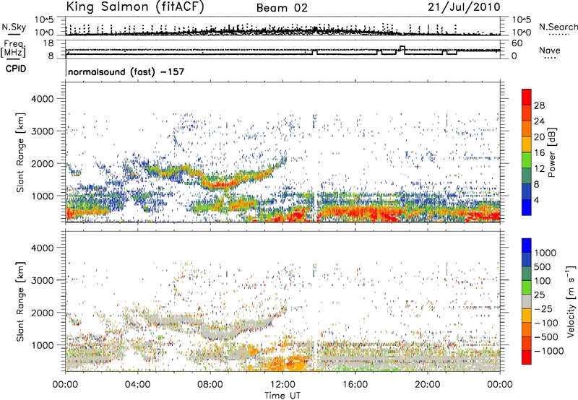Click the data gap near 13:45 in the power panel
The image size is (578, 400).
pyautogui.click(x=316, y=206)
